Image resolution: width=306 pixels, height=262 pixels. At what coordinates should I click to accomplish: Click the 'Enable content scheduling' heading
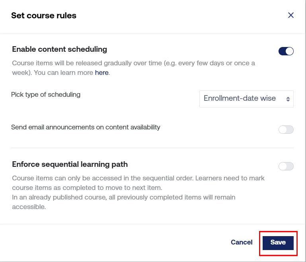pyautogui.click(x=60, y=49)
